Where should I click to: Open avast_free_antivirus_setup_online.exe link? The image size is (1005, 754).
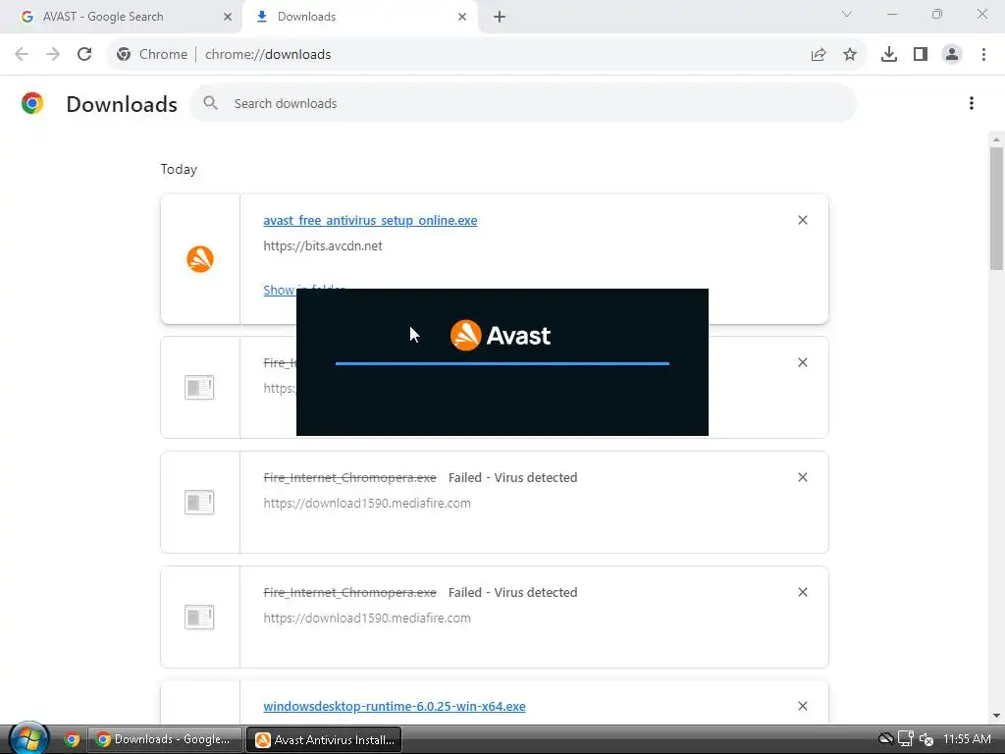[x=370, y=220]
